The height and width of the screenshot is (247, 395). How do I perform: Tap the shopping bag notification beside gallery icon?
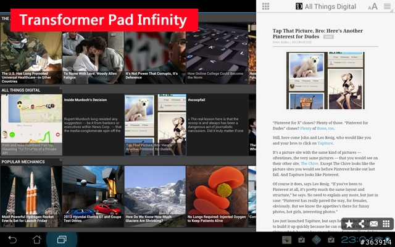(x=301, y=240)
